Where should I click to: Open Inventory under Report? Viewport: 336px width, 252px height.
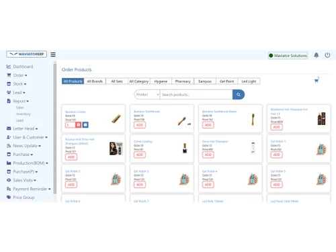pos(23,114)
